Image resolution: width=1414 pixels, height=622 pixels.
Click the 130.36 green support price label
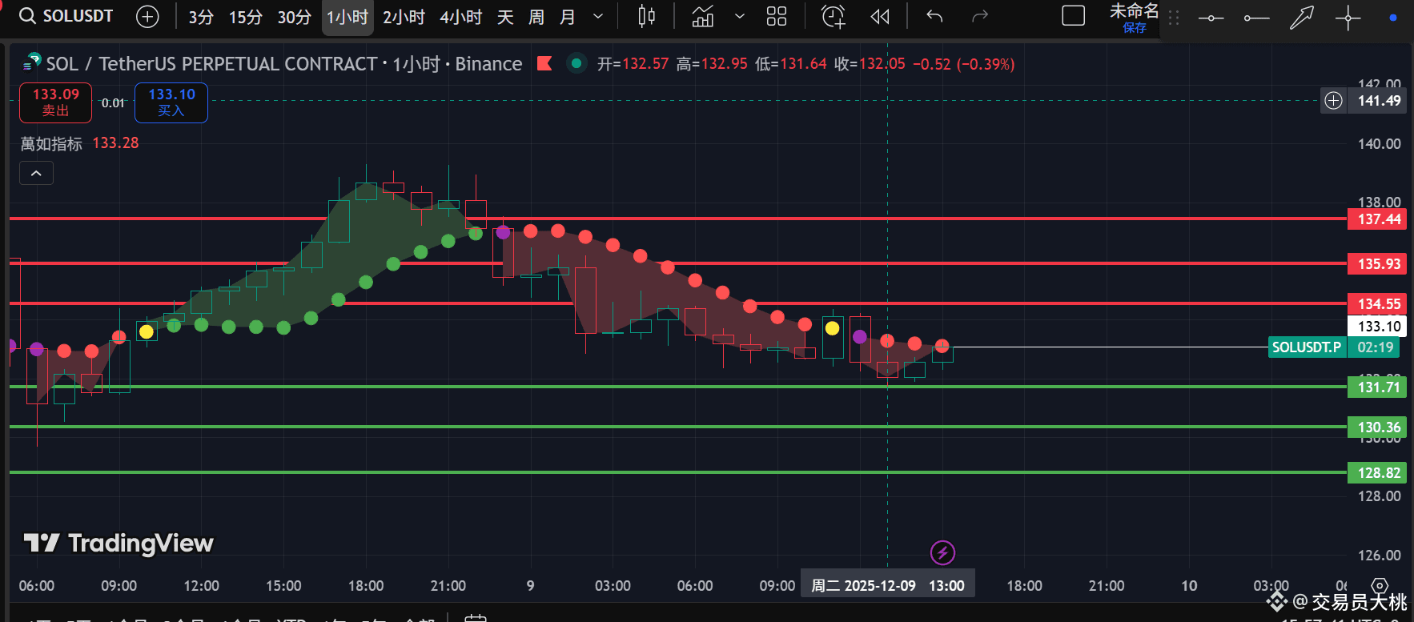(x=1379, y=427)
